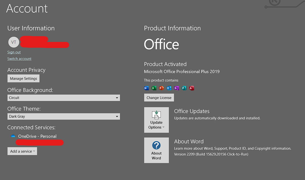
Task: Select the OneDrive - Personal service entry
Action: [x=37, y=136]
